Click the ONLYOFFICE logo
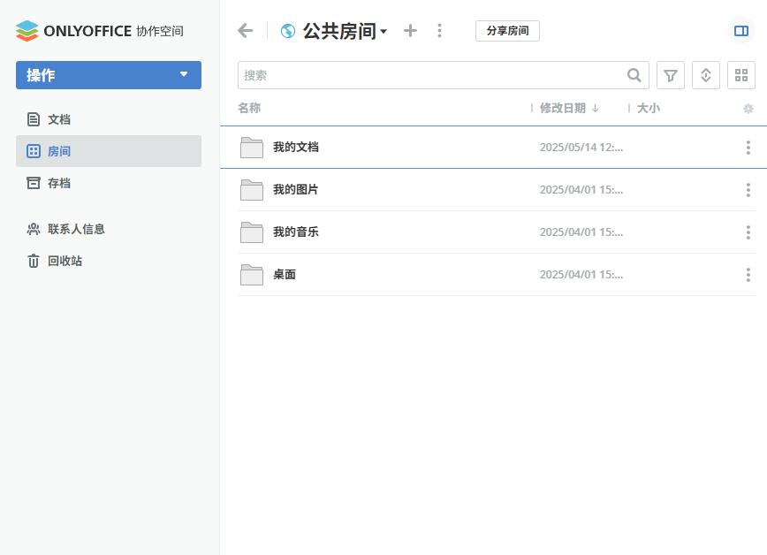The height and width of the screenshot is (555, 767). point(27,31)
